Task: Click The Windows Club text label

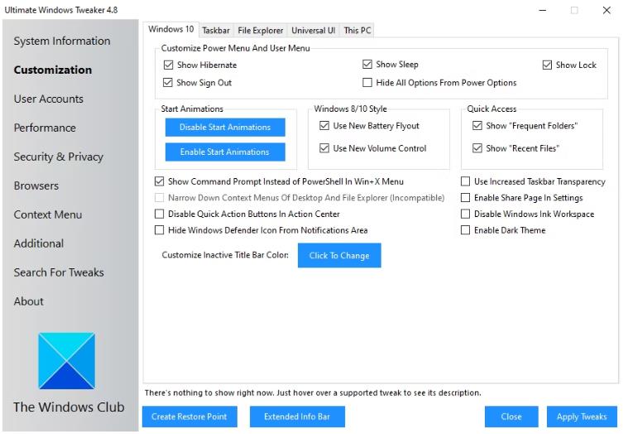Action: point(69,407)
